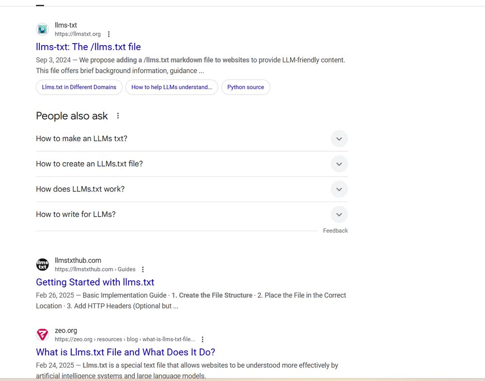Open 'What is Llms.txt File and What Does It Do?'

(126, 352)
